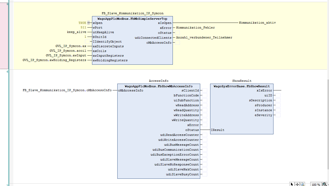329x186 pixels.
Task: Click the empty xError box of FbShowMbAccessInfo
Action: 205,125
